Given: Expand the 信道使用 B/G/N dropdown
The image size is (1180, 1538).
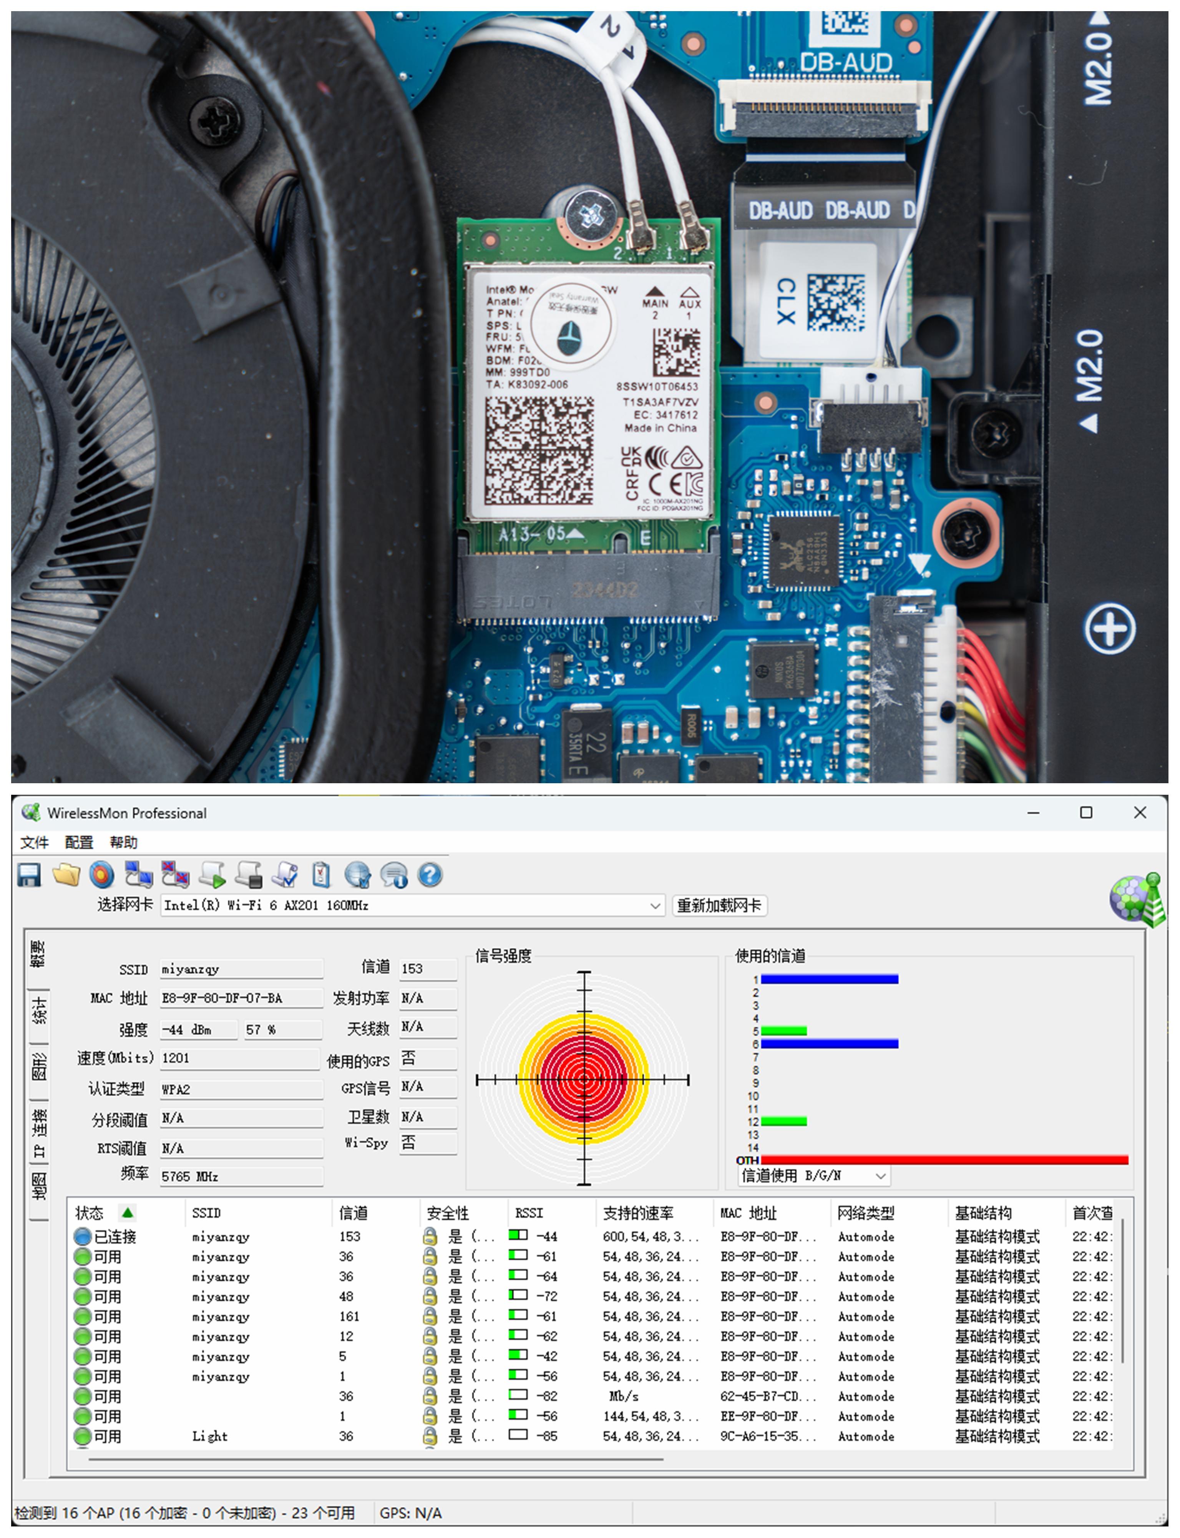Looking at the screenshot, I should tap(880, 1176).
